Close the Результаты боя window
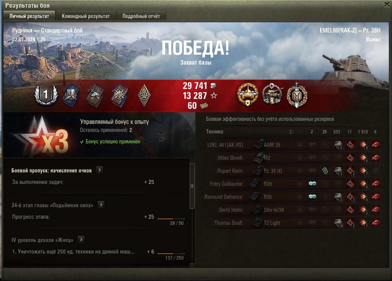The height and width of the screenshot is (281, 392). [387, 5]
